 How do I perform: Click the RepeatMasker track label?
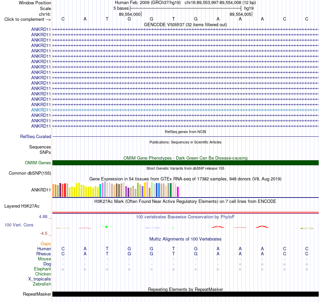[37, 294]
